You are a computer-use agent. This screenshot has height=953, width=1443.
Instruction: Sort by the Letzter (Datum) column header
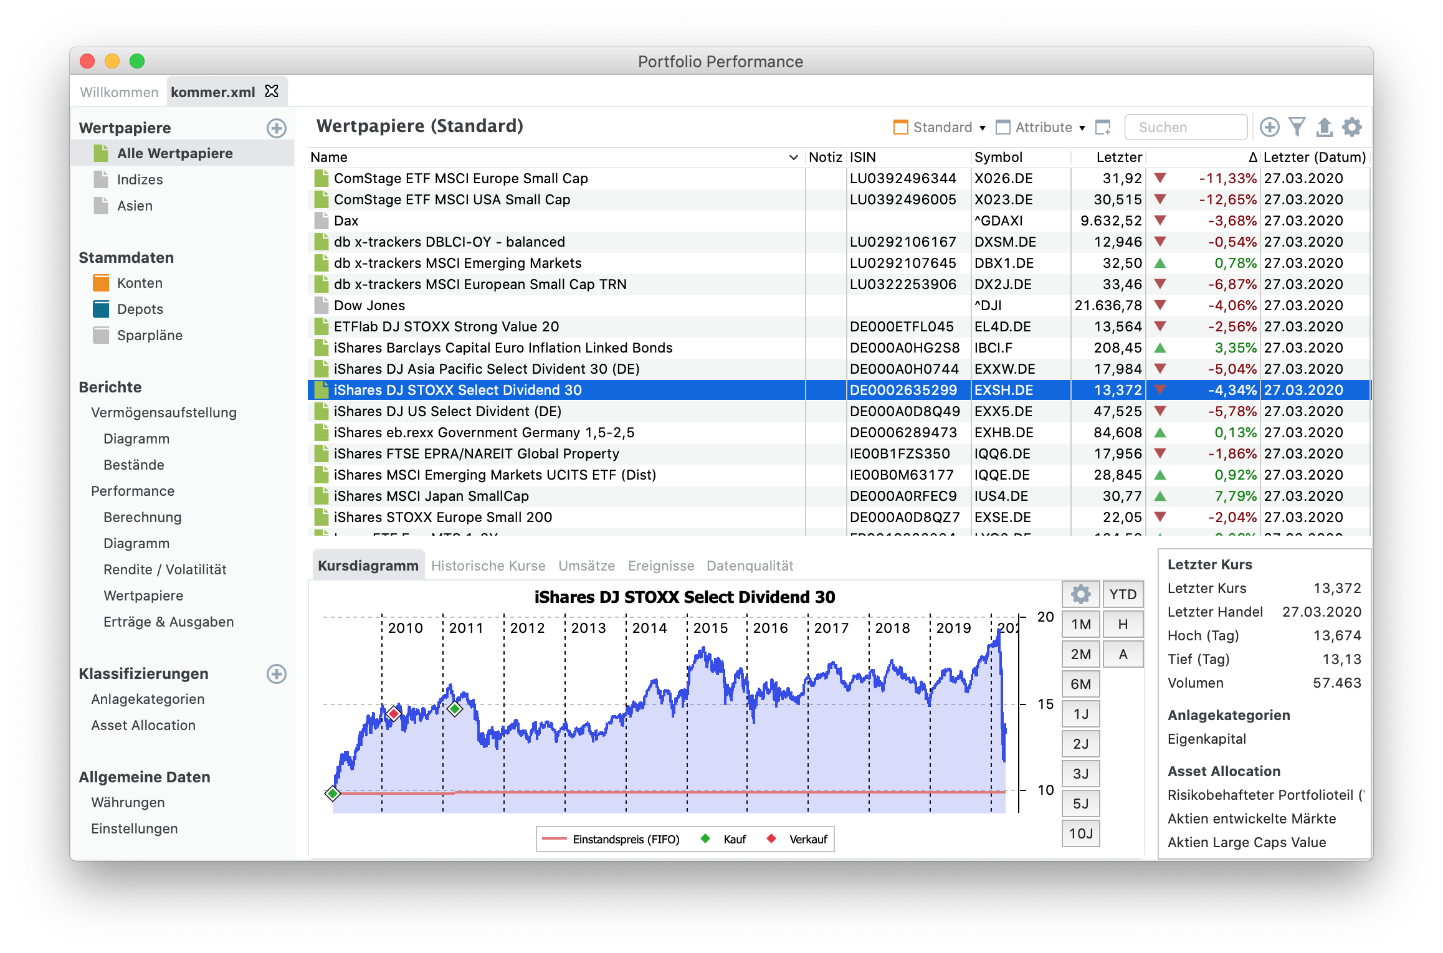[1314, 157]
